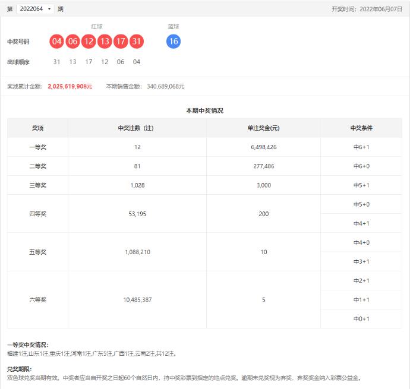Click the 本期中奖情况 heading
Screen dimensions: 410x389
pos(204,110)
